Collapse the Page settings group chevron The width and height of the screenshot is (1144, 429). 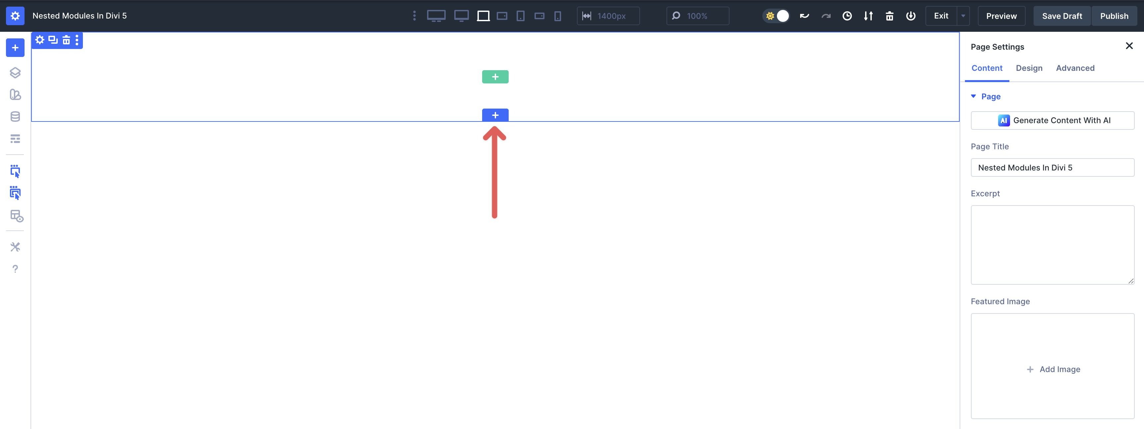coord(973,96)
